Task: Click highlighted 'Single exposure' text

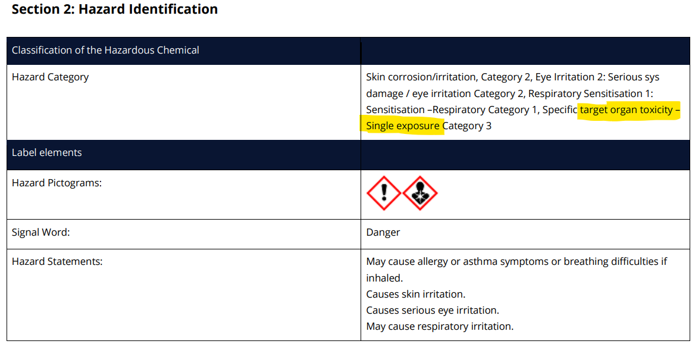Action: pos(403,126)
